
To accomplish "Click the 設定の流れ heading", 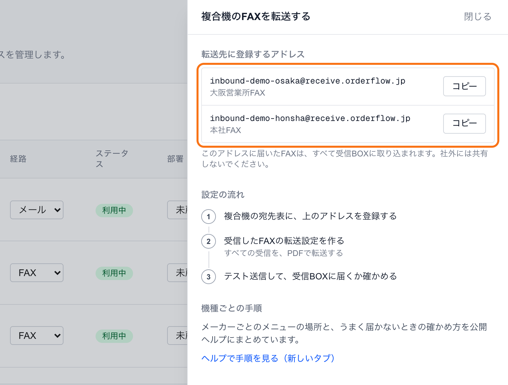I will pyautogui.click(x=223, y=195).
